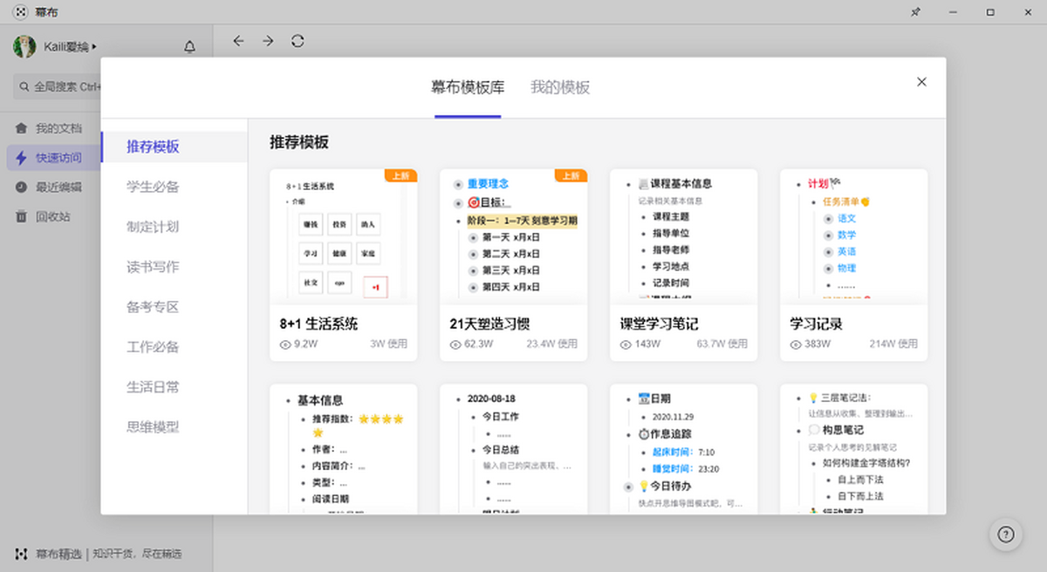Open 制定计划 template category
Viewport: 1047px width, 572px height.
[153, 227]
